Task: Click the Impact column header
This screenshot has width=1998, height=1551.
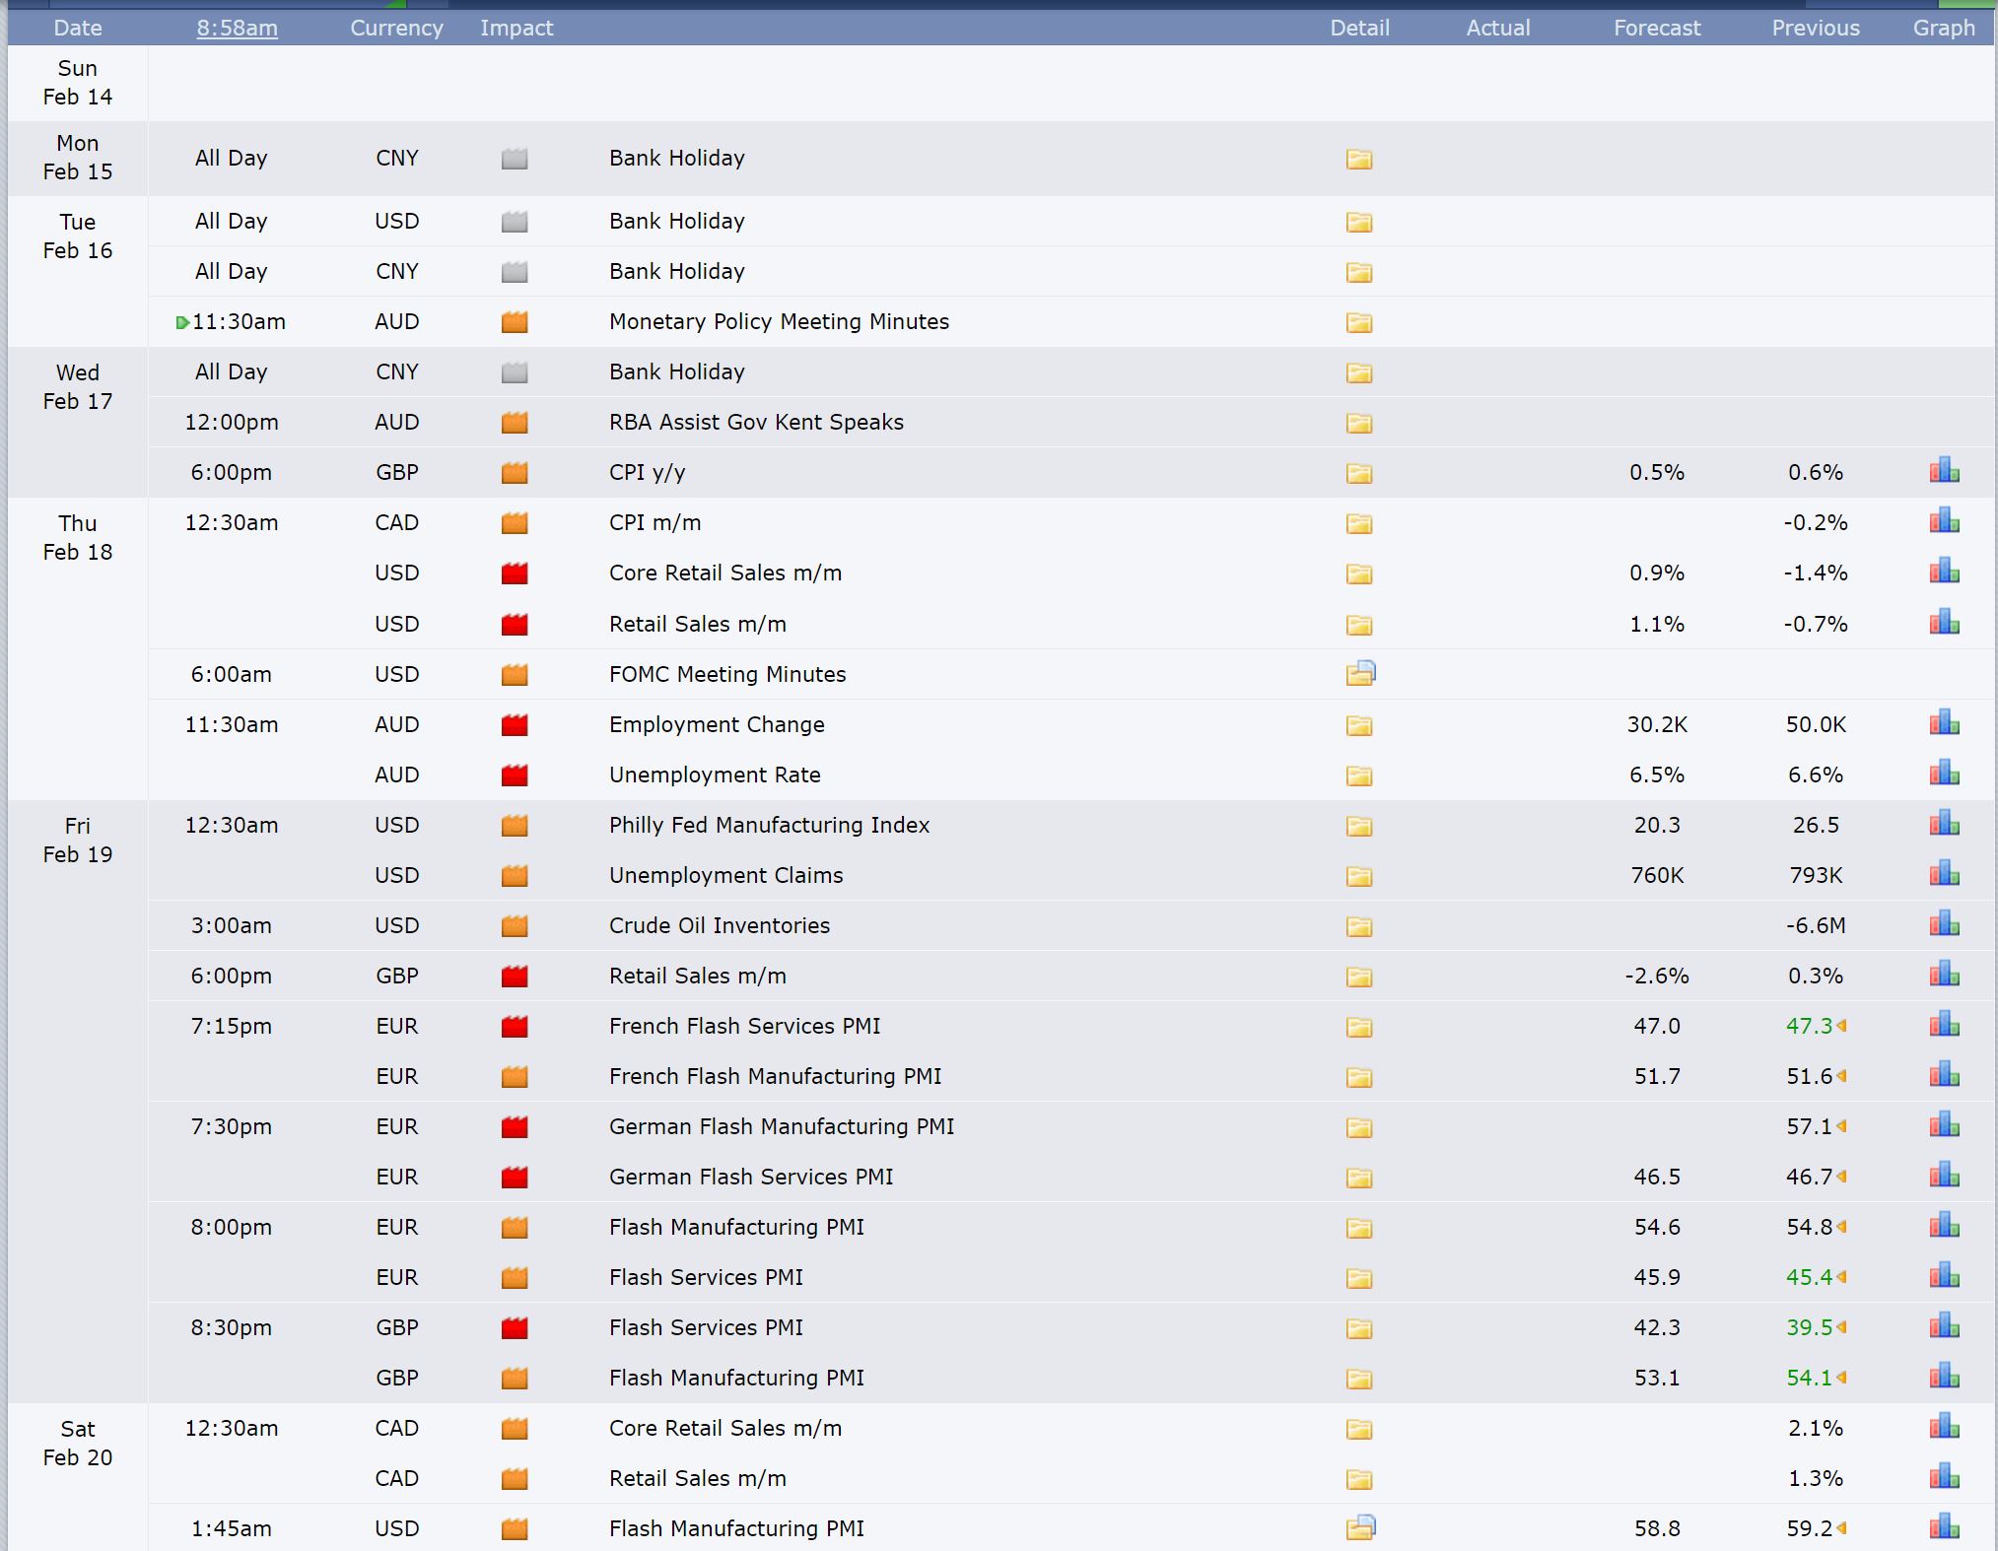Action: pos(517,28)
